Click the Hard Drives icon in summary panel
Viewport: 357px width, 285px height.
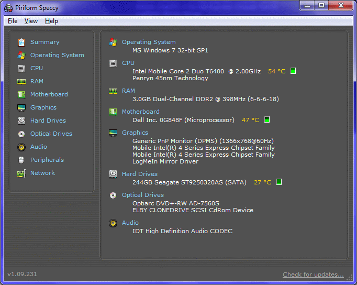[113, 174]
